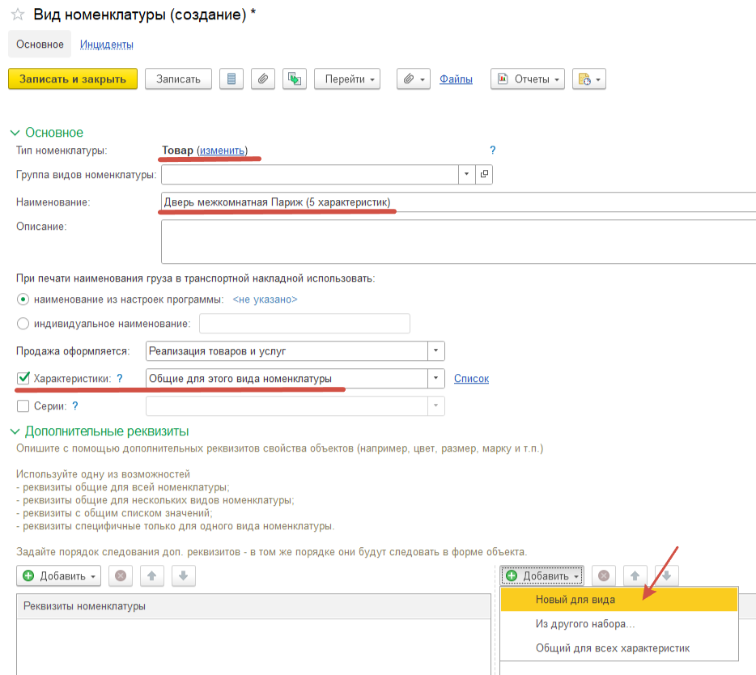Viewport: 756px width, 675px height.
Task: Open the Список link for characteristics
Action: 471,379
